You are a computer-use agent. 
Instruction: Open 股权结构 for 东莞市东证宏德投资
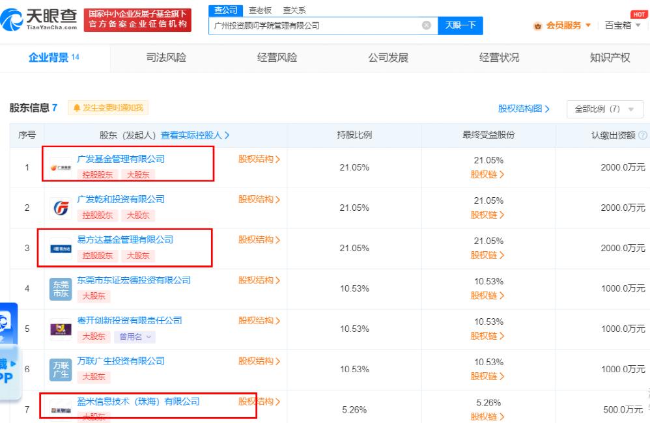tap(259, 280)
